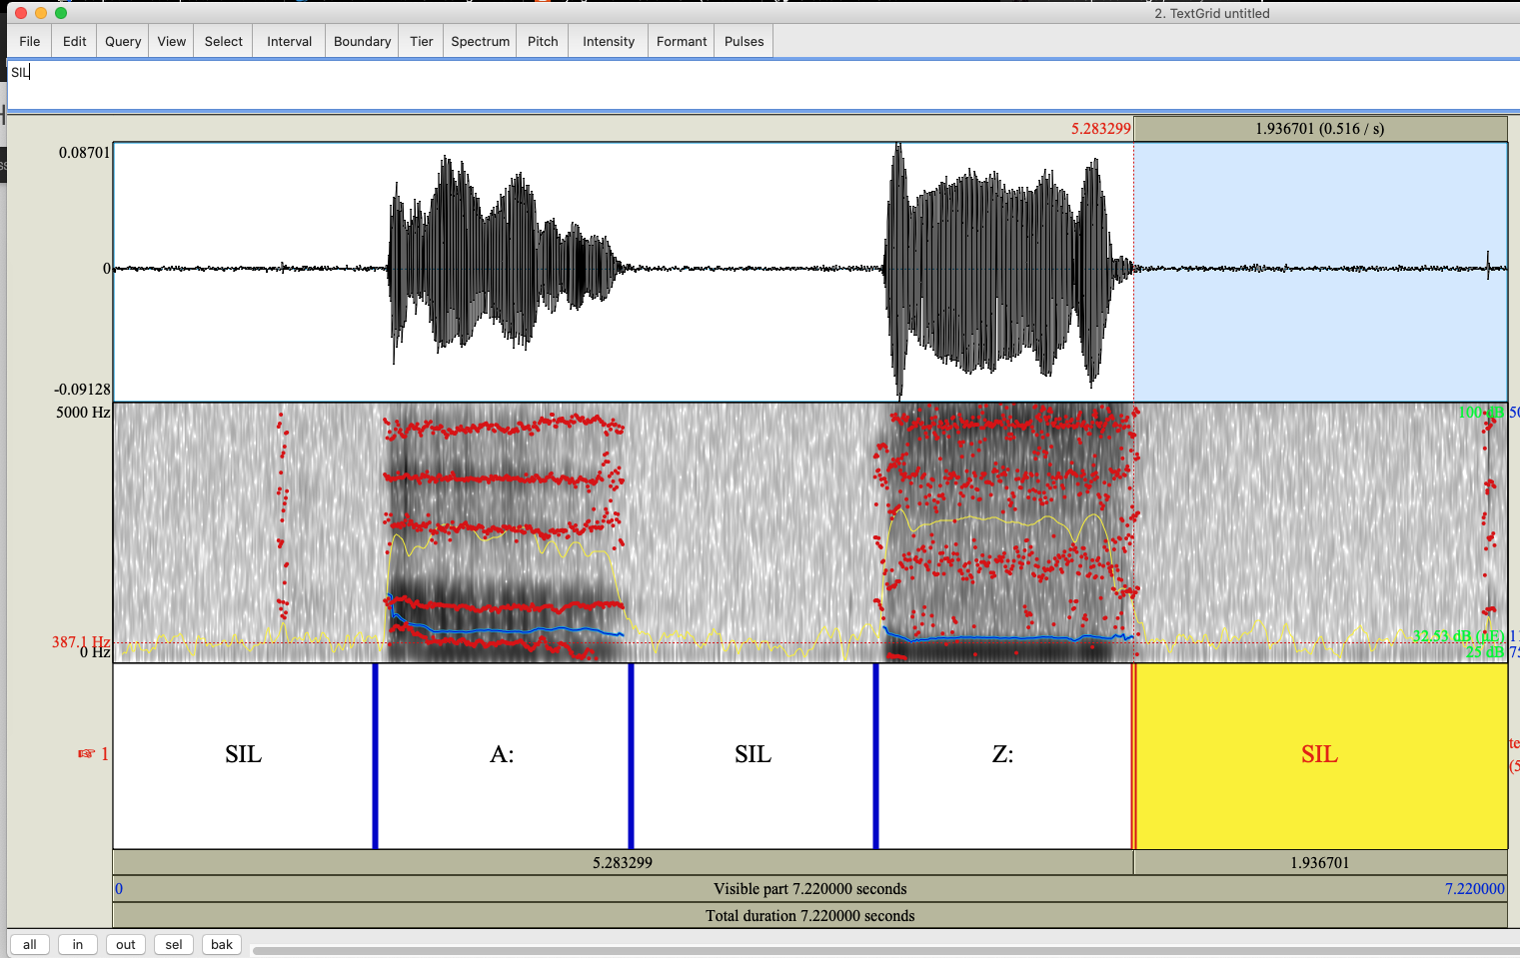Click the yellow macOS minimize window button
1520x958 pixels.
pyautogui.click(x=41, y=13)
